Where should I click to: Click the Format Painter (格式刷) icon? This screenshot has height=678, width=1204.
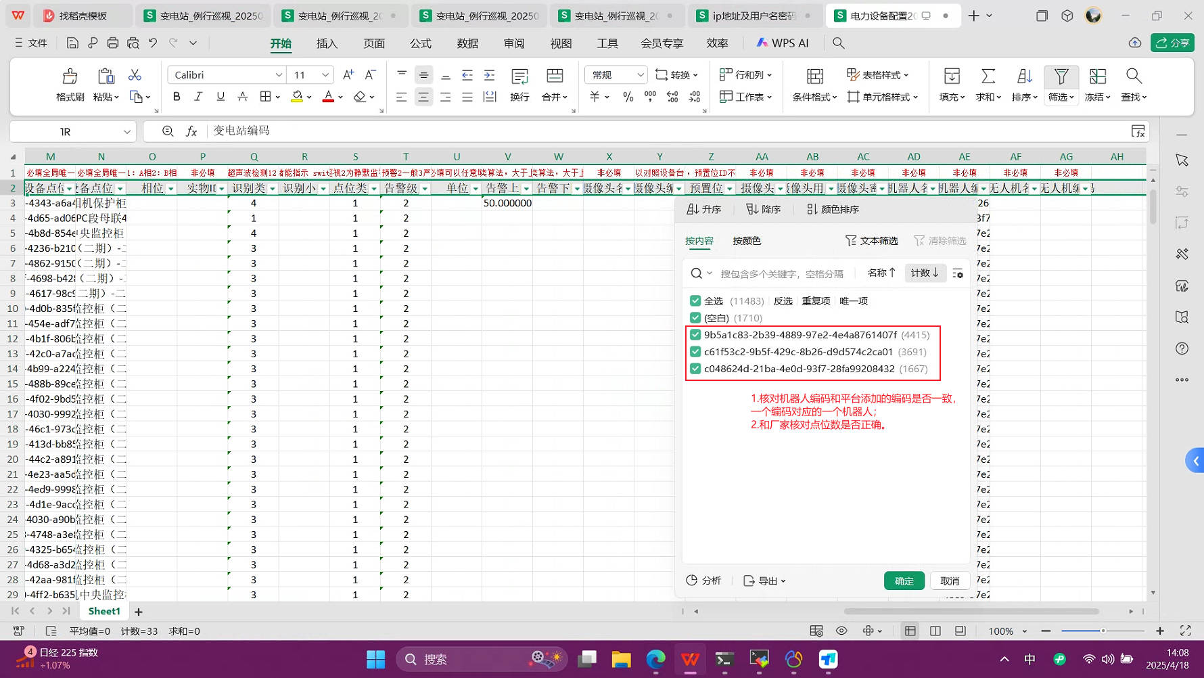[70, 76]
